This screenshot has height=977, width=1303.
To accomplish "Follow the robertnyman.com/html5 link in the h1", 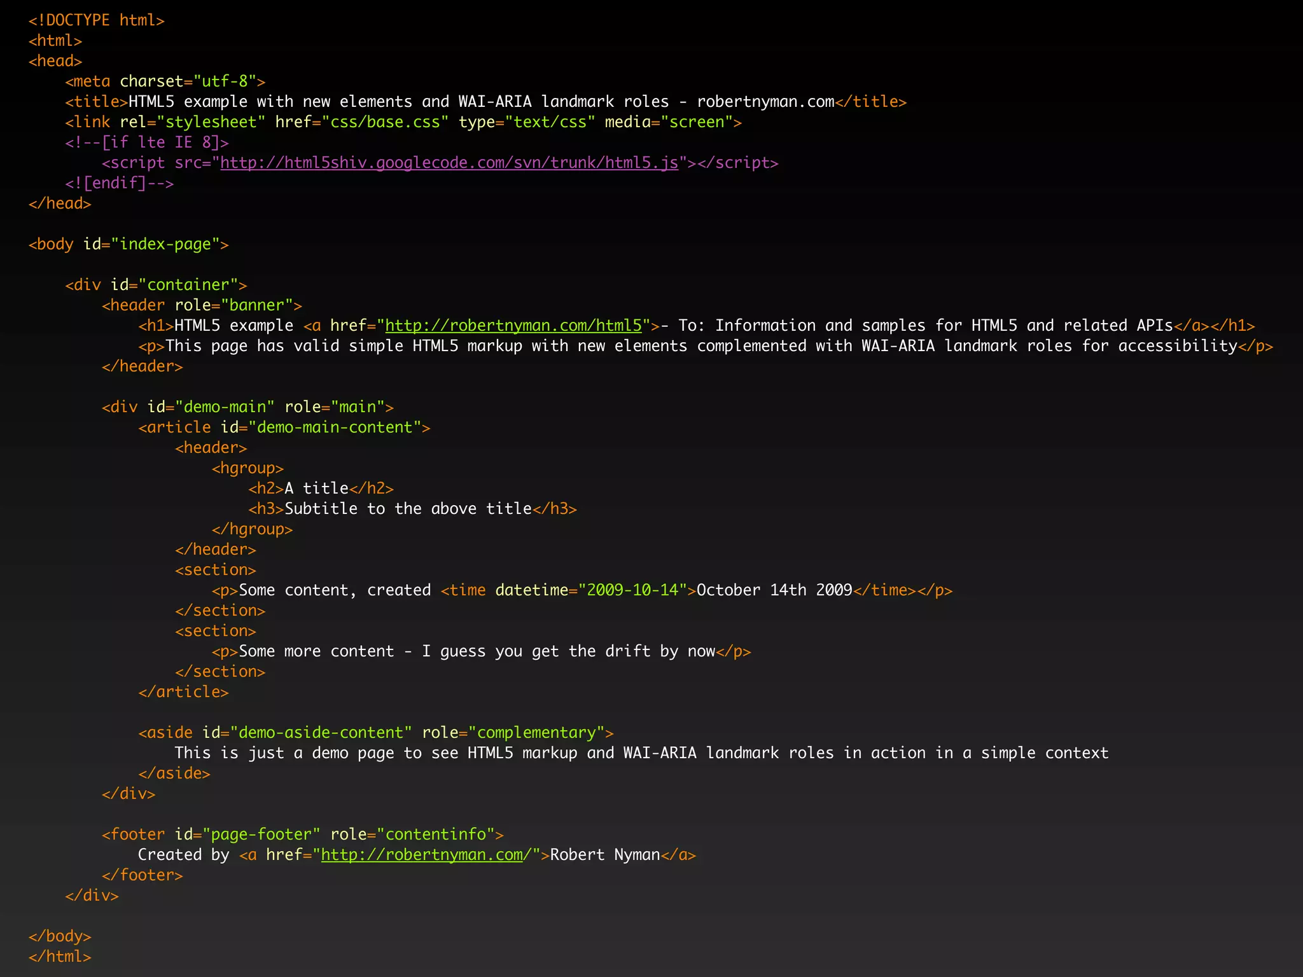I will (x=513, y=326).
